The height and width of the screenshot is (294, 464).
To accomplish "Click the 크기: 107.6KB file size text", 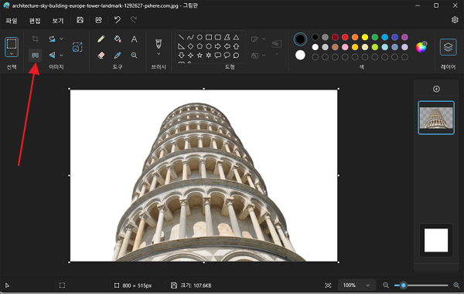I will [196, 286].
